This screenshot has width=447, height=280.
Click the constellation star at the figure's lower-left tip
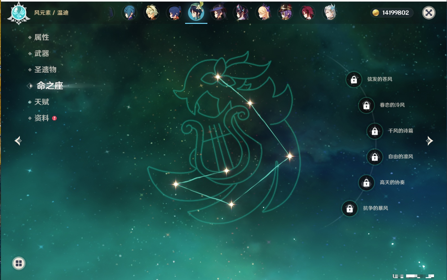pyautogui.click(x=176, y=184)
